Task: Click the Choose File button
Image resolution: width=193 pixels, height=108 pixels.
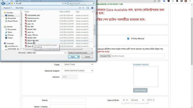Action: pos(105,56)
